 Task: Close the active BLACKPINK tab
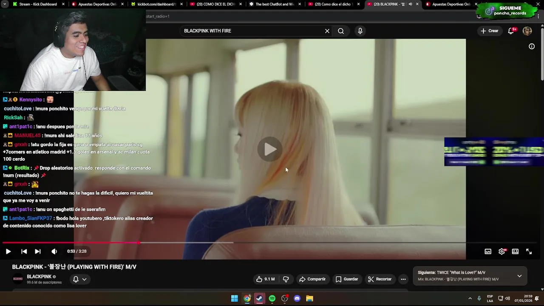tap(417, 4)
